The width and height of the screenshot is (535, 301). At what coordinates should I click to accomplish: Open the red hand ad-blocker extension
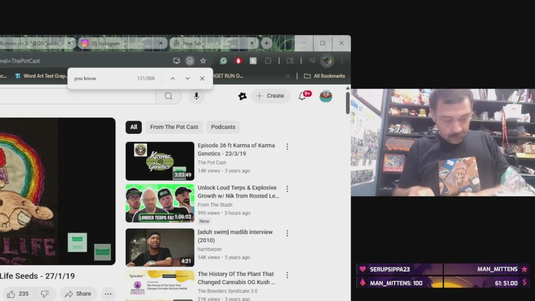tap(239, 61)
